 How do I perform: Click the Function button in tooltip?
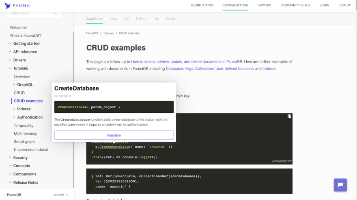point(114,135)
